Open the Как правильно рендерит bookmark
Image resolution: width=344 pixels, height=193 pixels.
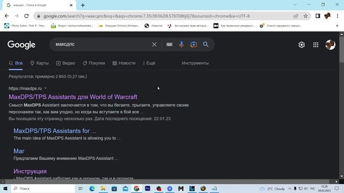(x=234, y=26)
